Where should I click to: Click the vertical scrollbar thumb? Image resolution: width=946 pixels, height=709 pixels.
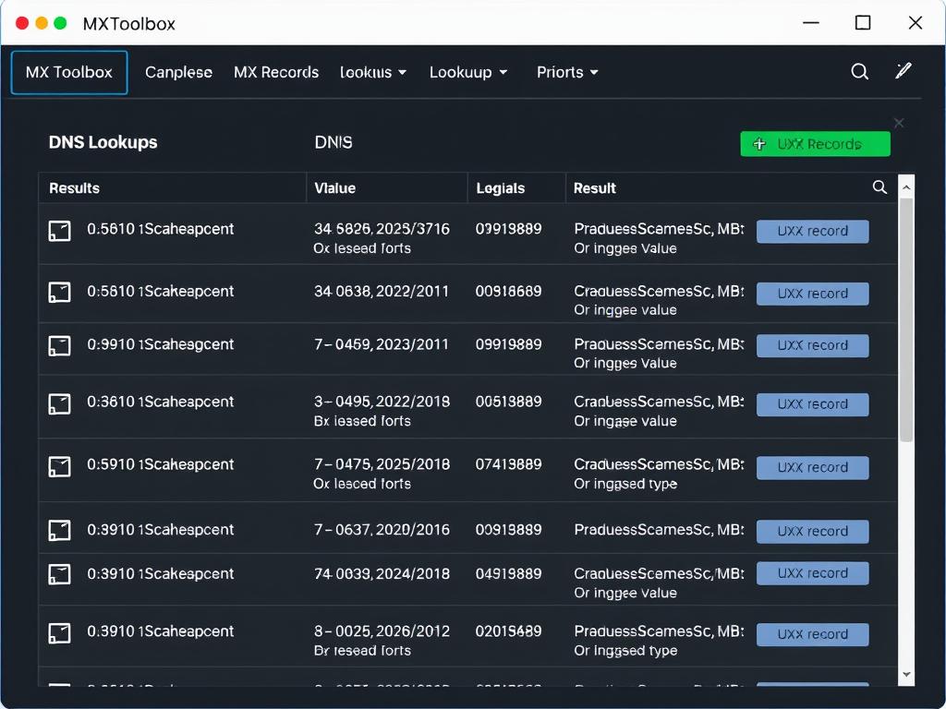[906, 320]
